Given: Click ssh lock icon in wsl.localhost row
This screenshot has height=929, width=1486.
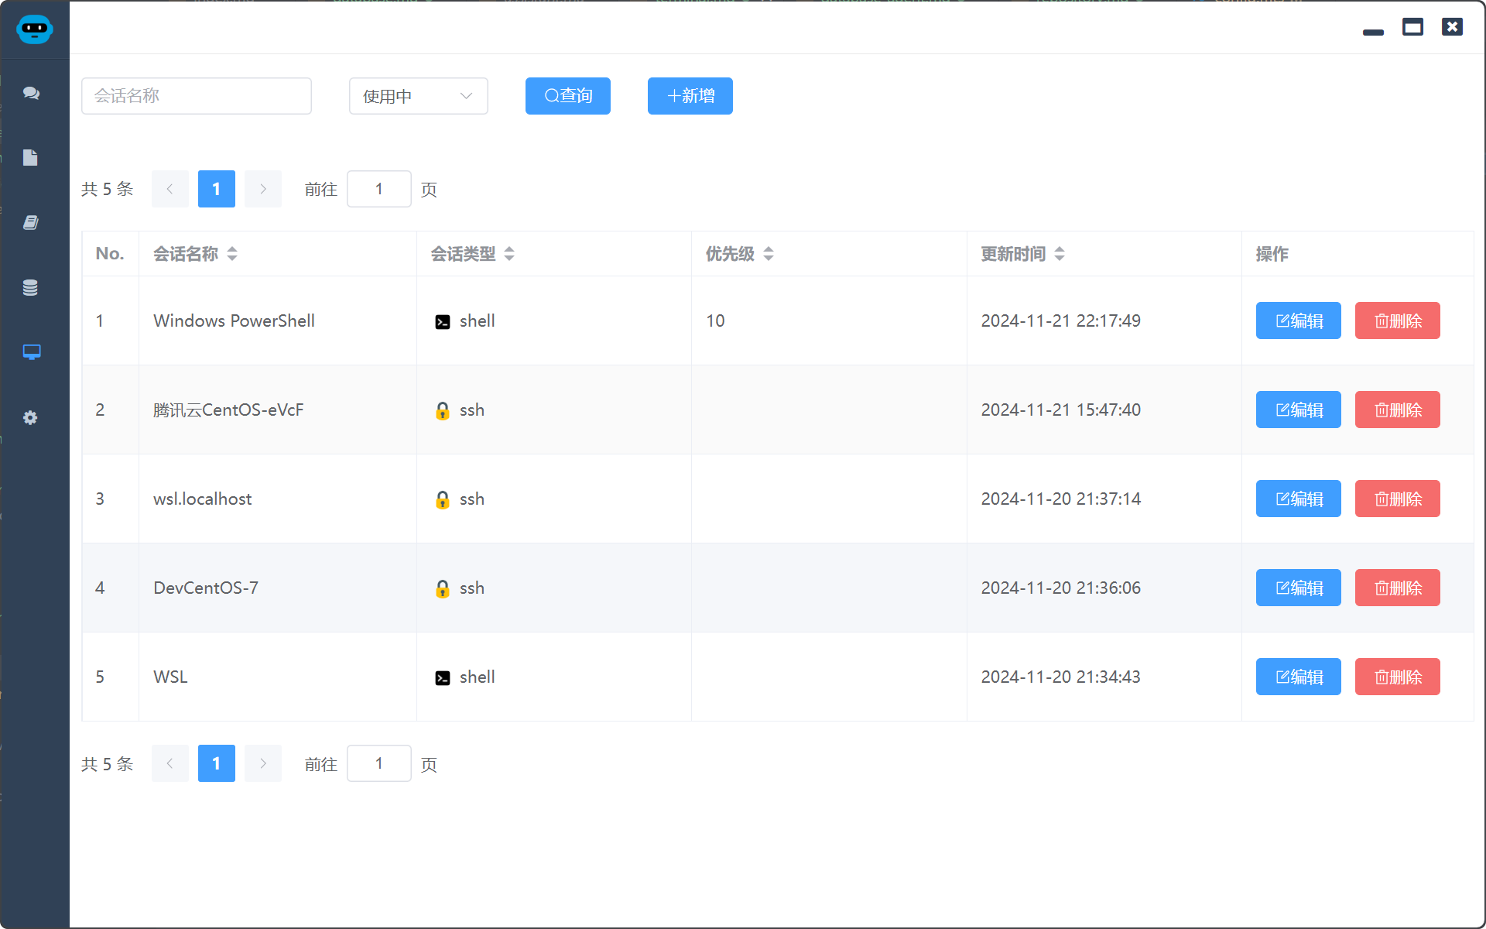Looking at the screenshot, I should tap(443, 499).
